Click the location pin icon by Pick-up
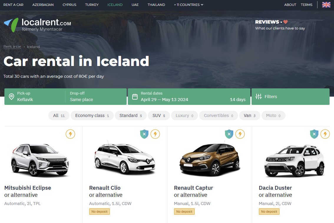The height and width of the screenshot is (223, 334). tap(11, 97)
